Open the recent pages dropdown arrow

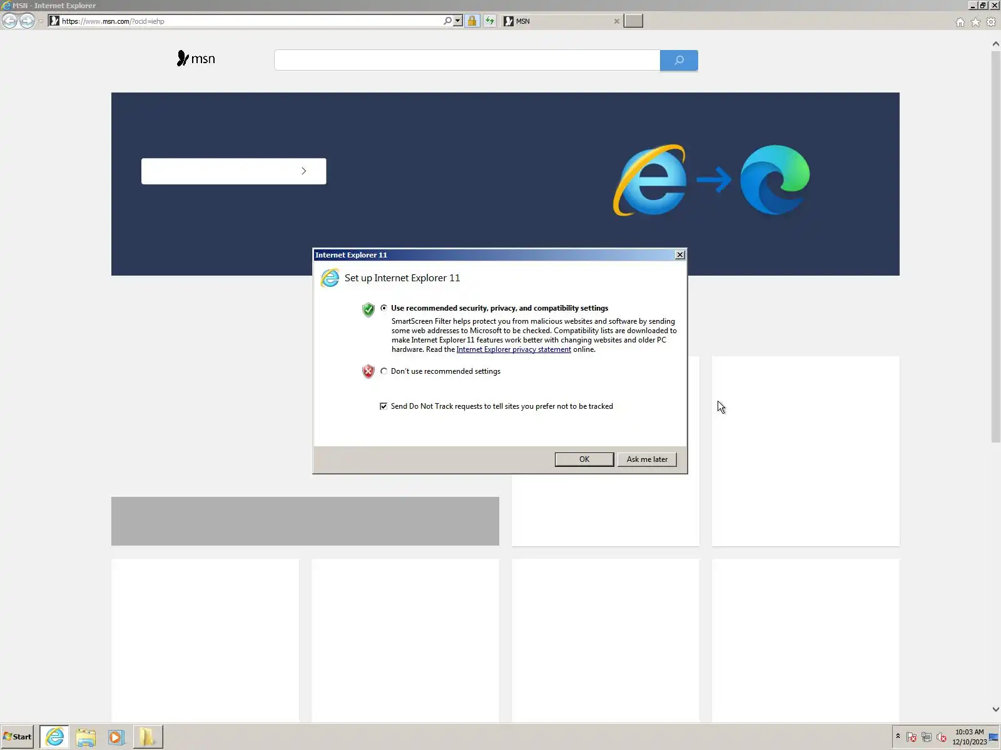point(41,21)
